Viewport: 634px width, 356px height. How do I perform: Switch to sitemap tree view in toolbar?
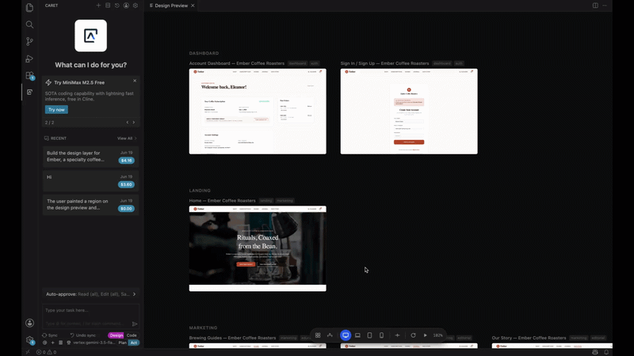click(x=330, y=335)
